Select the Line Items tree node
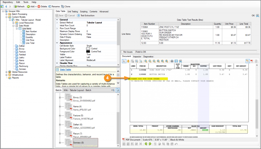This screenshot has height=149, width=261. pos(27,29)
